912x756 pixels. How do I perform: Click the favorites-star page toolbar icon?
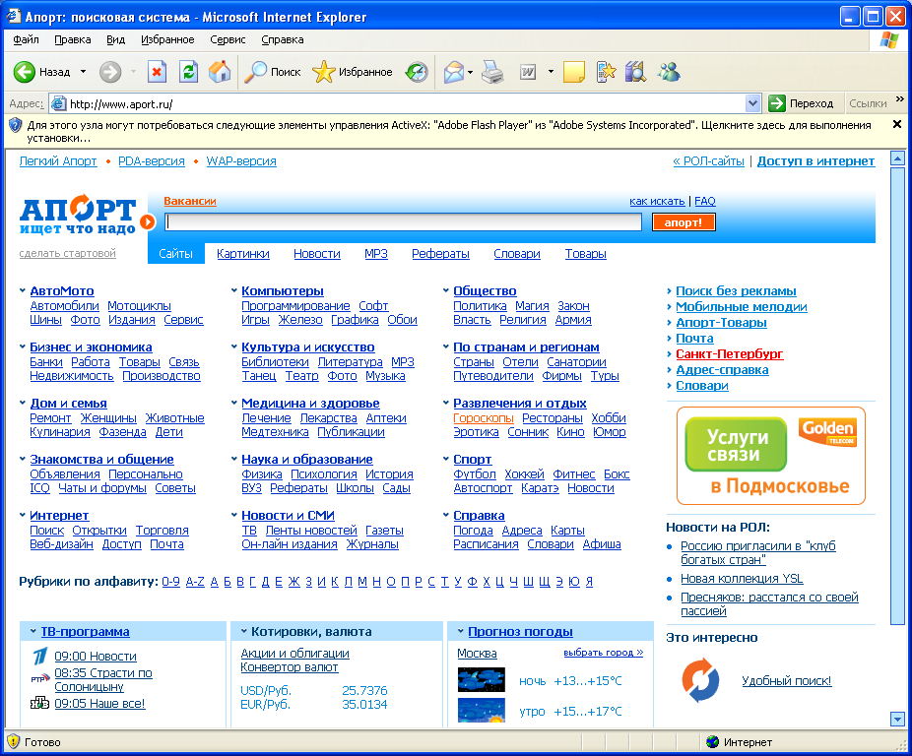click(606, 72)
